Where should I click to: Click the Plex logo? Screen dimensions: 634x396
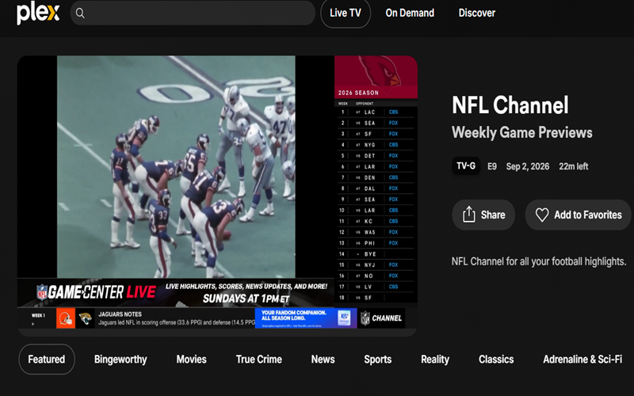point(38,13)
